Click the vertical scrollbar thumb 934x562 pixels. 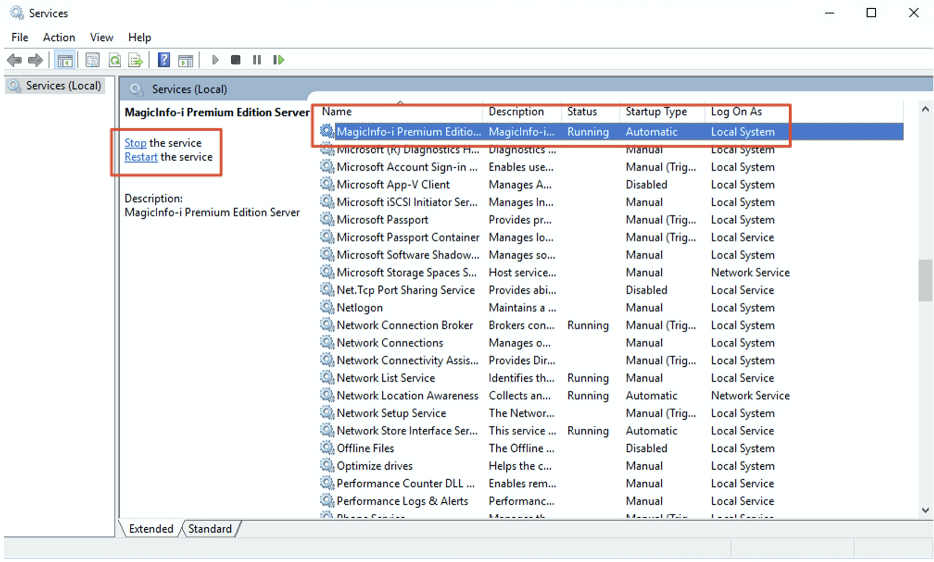tap(925, 280)
